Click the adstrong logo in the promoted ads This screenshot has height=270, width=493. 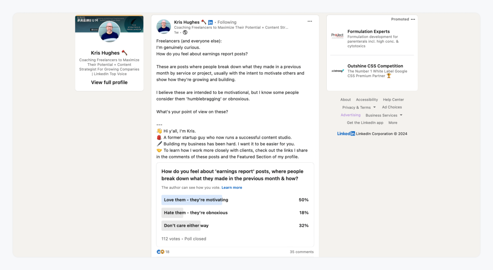coord(337,71)
